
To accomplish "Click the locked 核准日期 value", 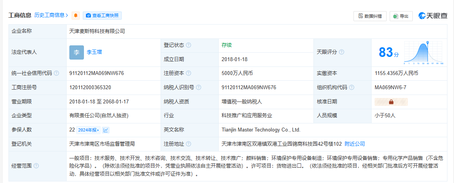I will pyautogui.click(x=391, y=102).
